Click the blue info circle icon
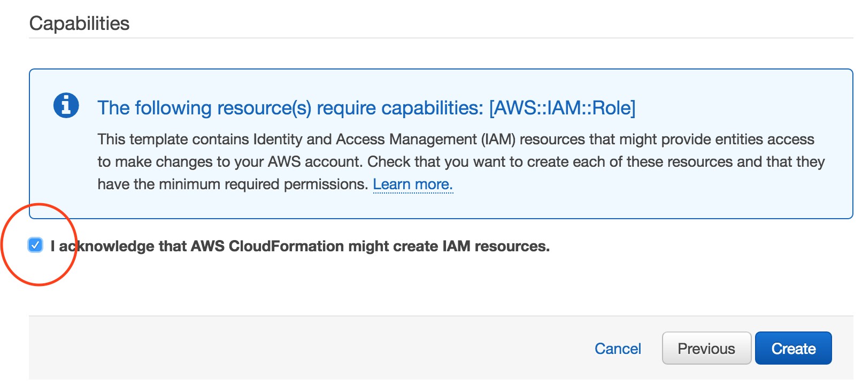862x386 pixels. [66, 105]
